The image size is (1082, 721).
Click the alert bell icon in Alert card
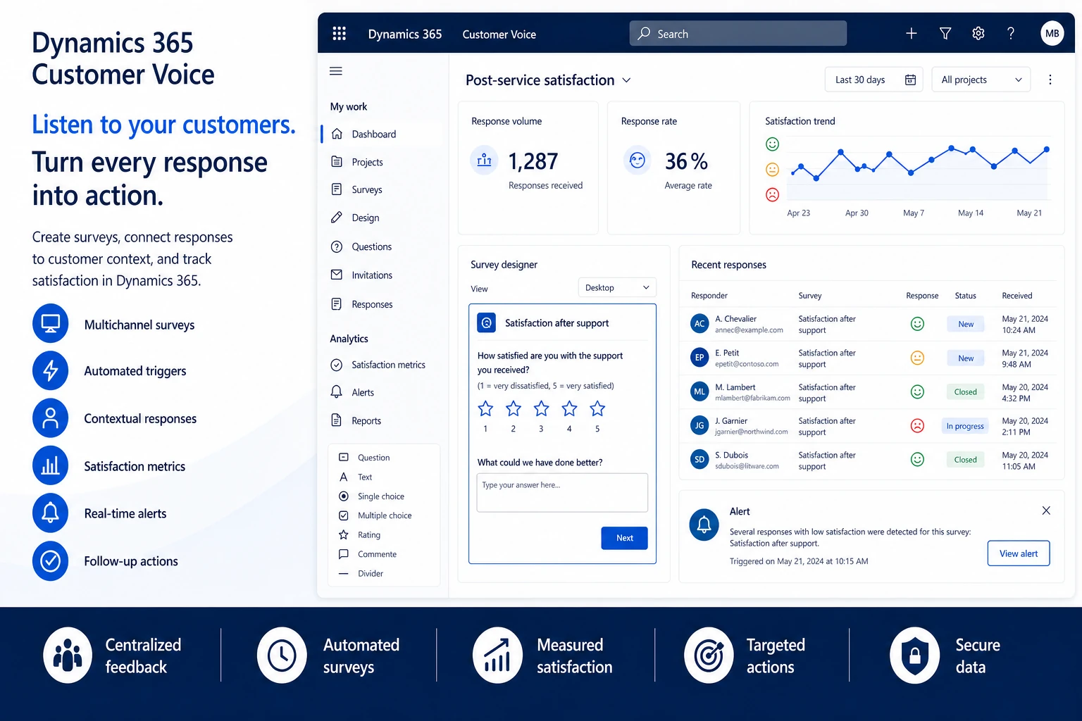tap(704, 525)
